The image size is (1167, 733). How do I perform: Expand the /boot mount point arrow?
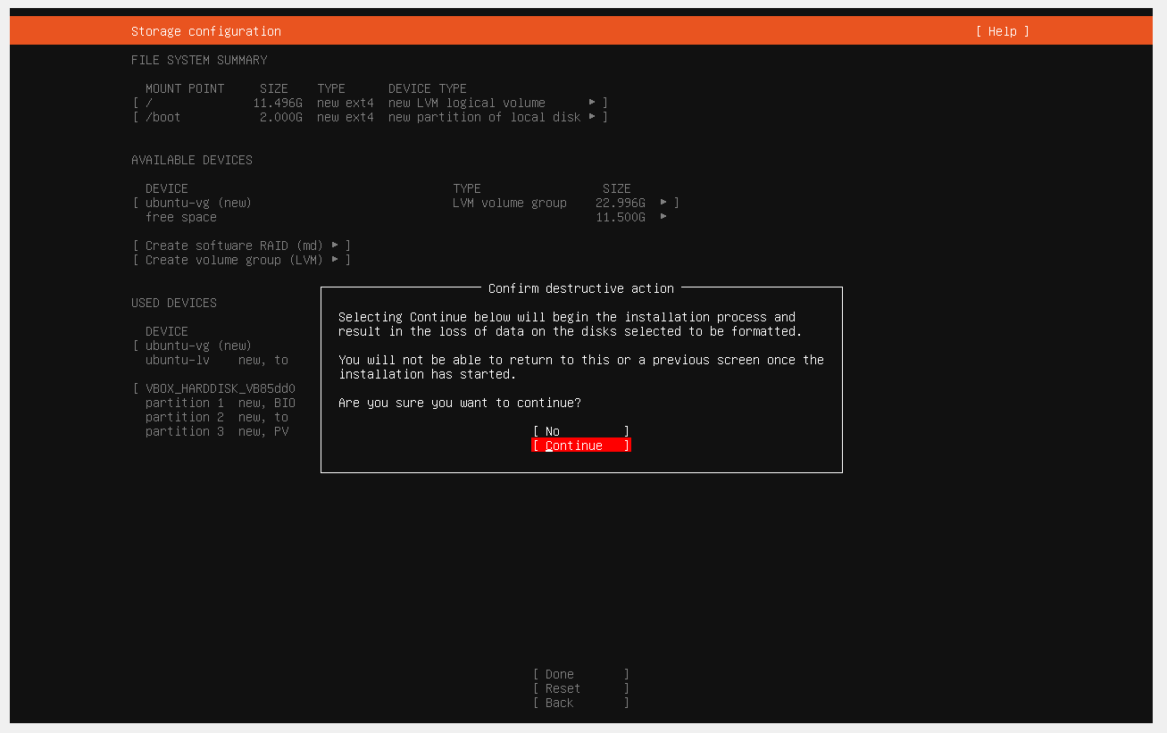pos(592,117)
